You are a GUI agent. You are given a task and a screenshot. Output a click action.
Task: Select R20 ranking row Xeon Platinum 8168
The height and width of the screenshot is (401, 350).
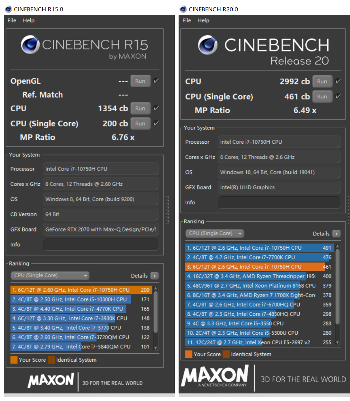point(260,286)
